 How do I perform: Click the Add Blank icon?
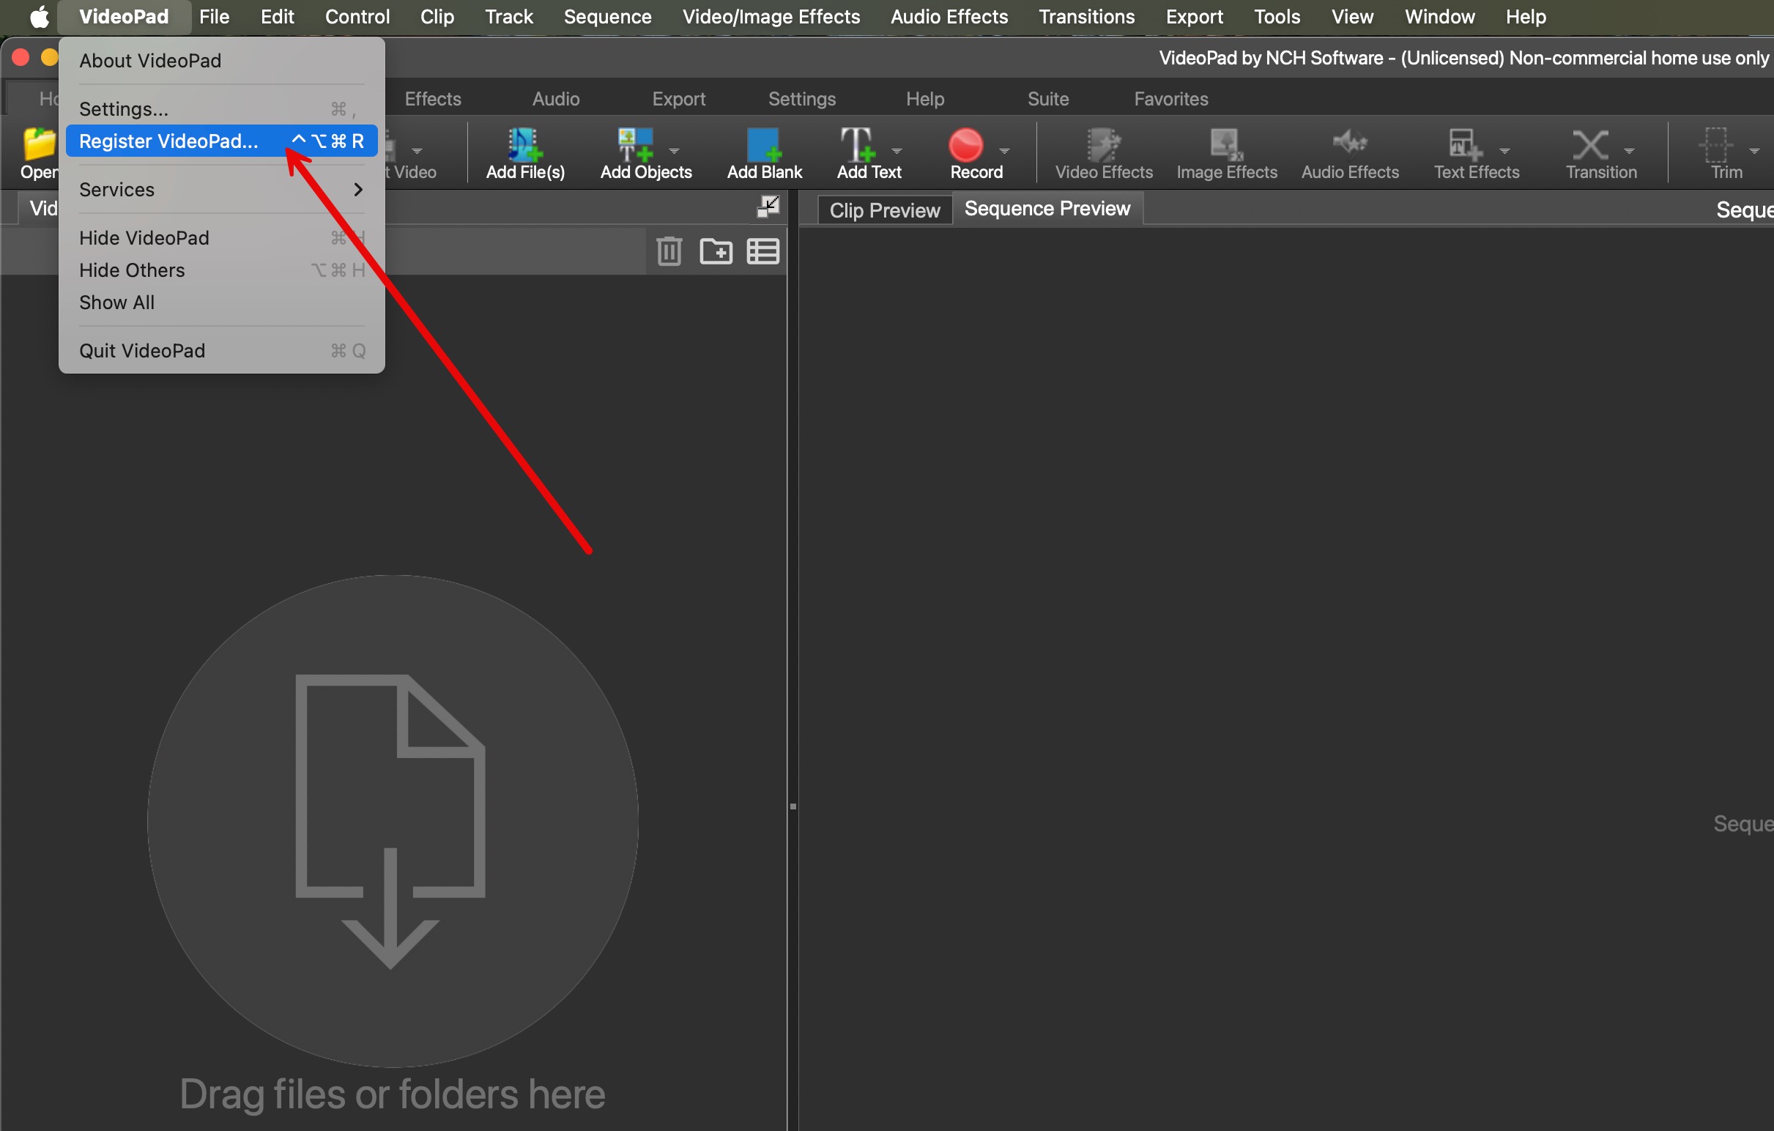763,146
